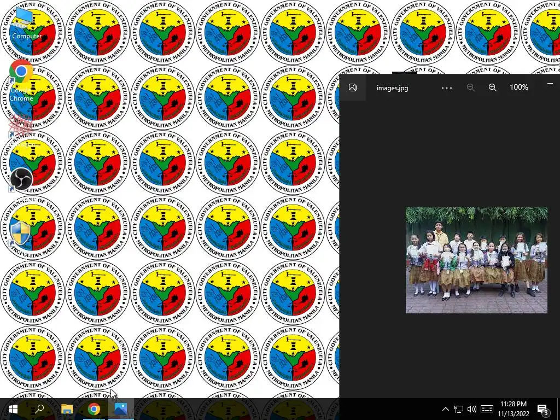This screenshot has height=420, width=560.
Task: Open the See more (three dots) menu in Photos
Action: tap(447, 87)
